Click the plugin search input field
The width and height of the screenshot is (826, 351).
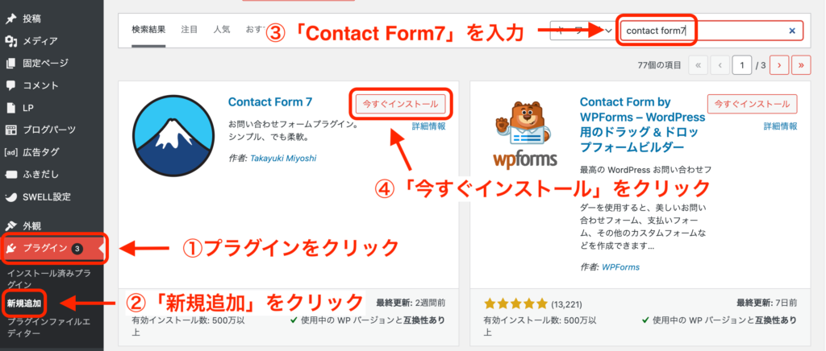click(x=711, y=31)
